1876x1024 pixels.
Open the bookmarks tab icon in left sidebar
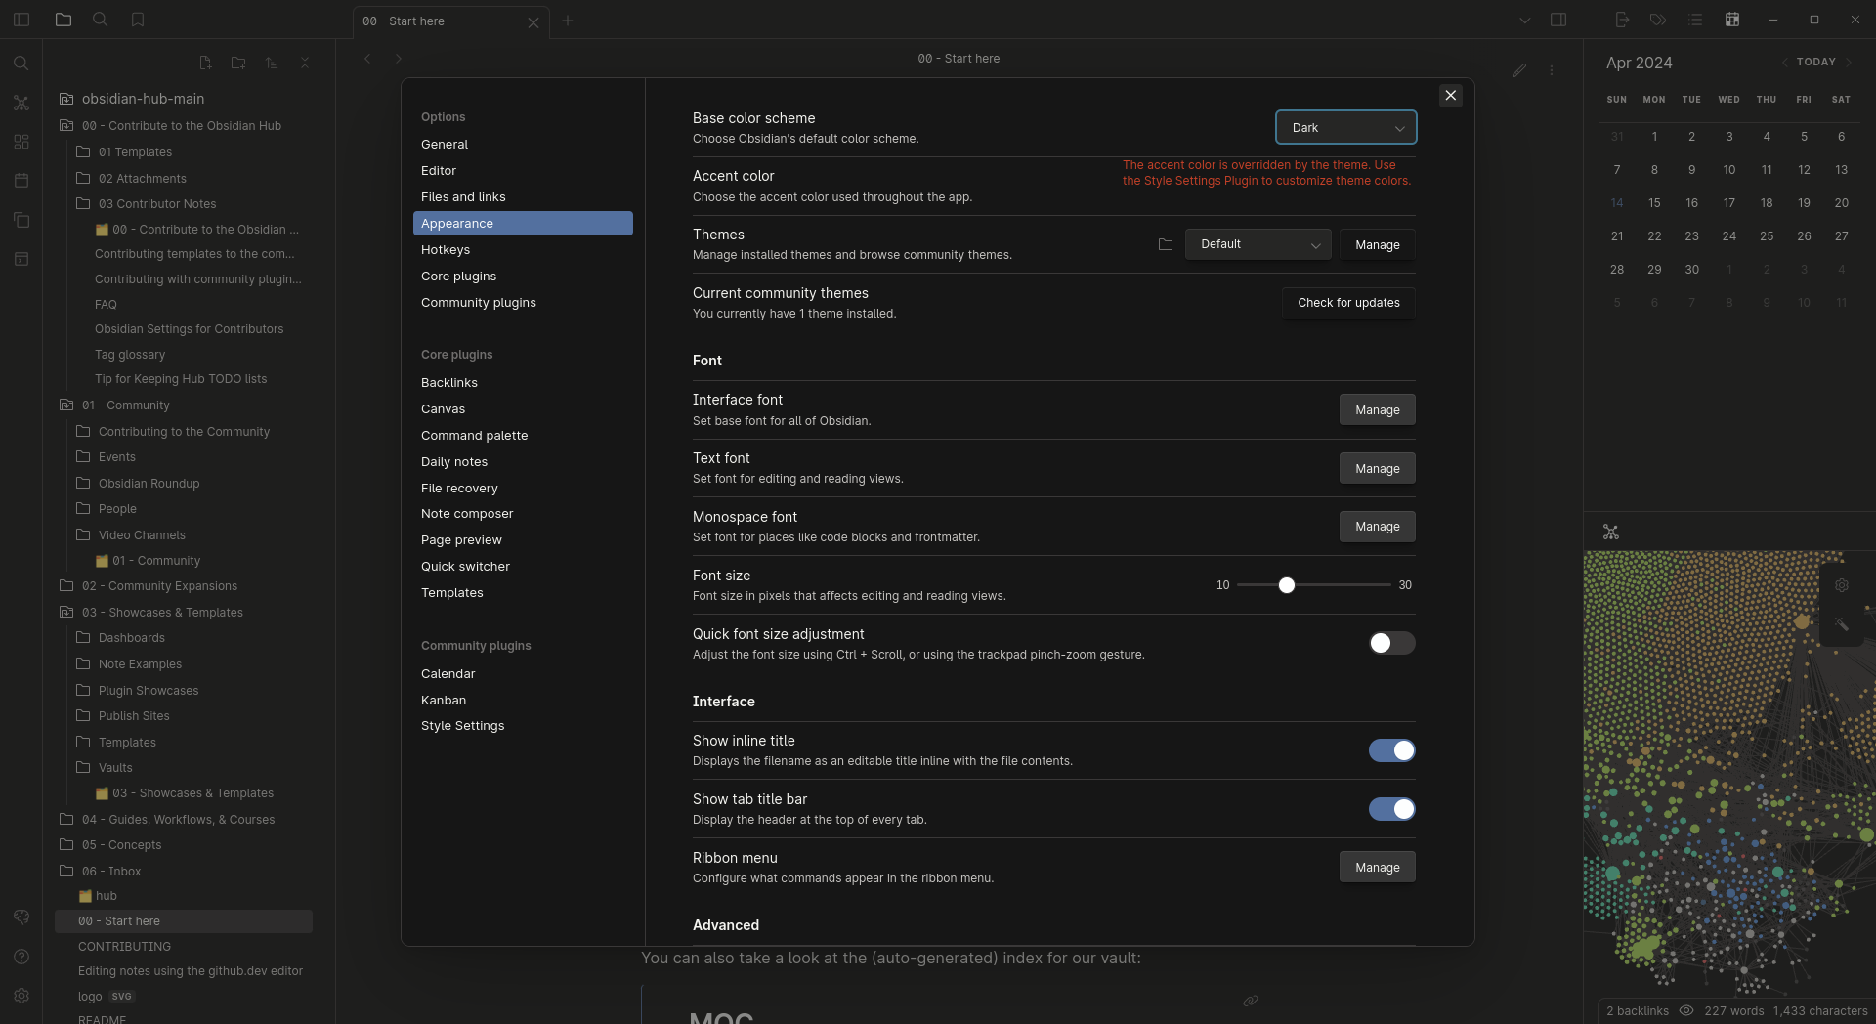(x=138, y=20)
